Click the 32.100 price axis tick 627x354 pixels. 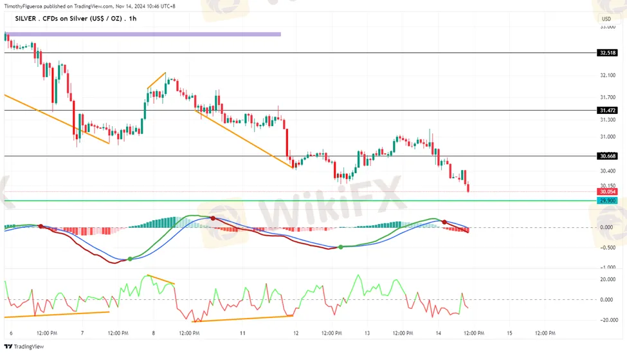pos(608,75)
